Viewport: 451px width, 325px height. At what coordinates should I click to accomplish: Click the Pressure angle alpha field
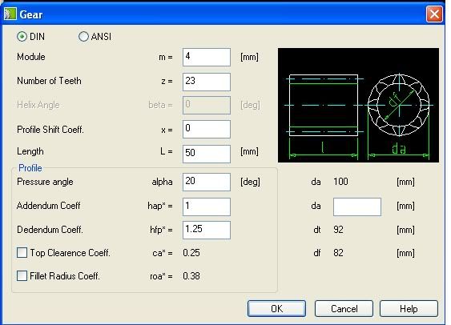pos(207,182)
